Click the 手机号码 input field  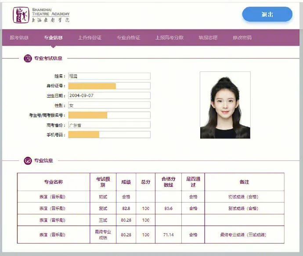[109, 135]
